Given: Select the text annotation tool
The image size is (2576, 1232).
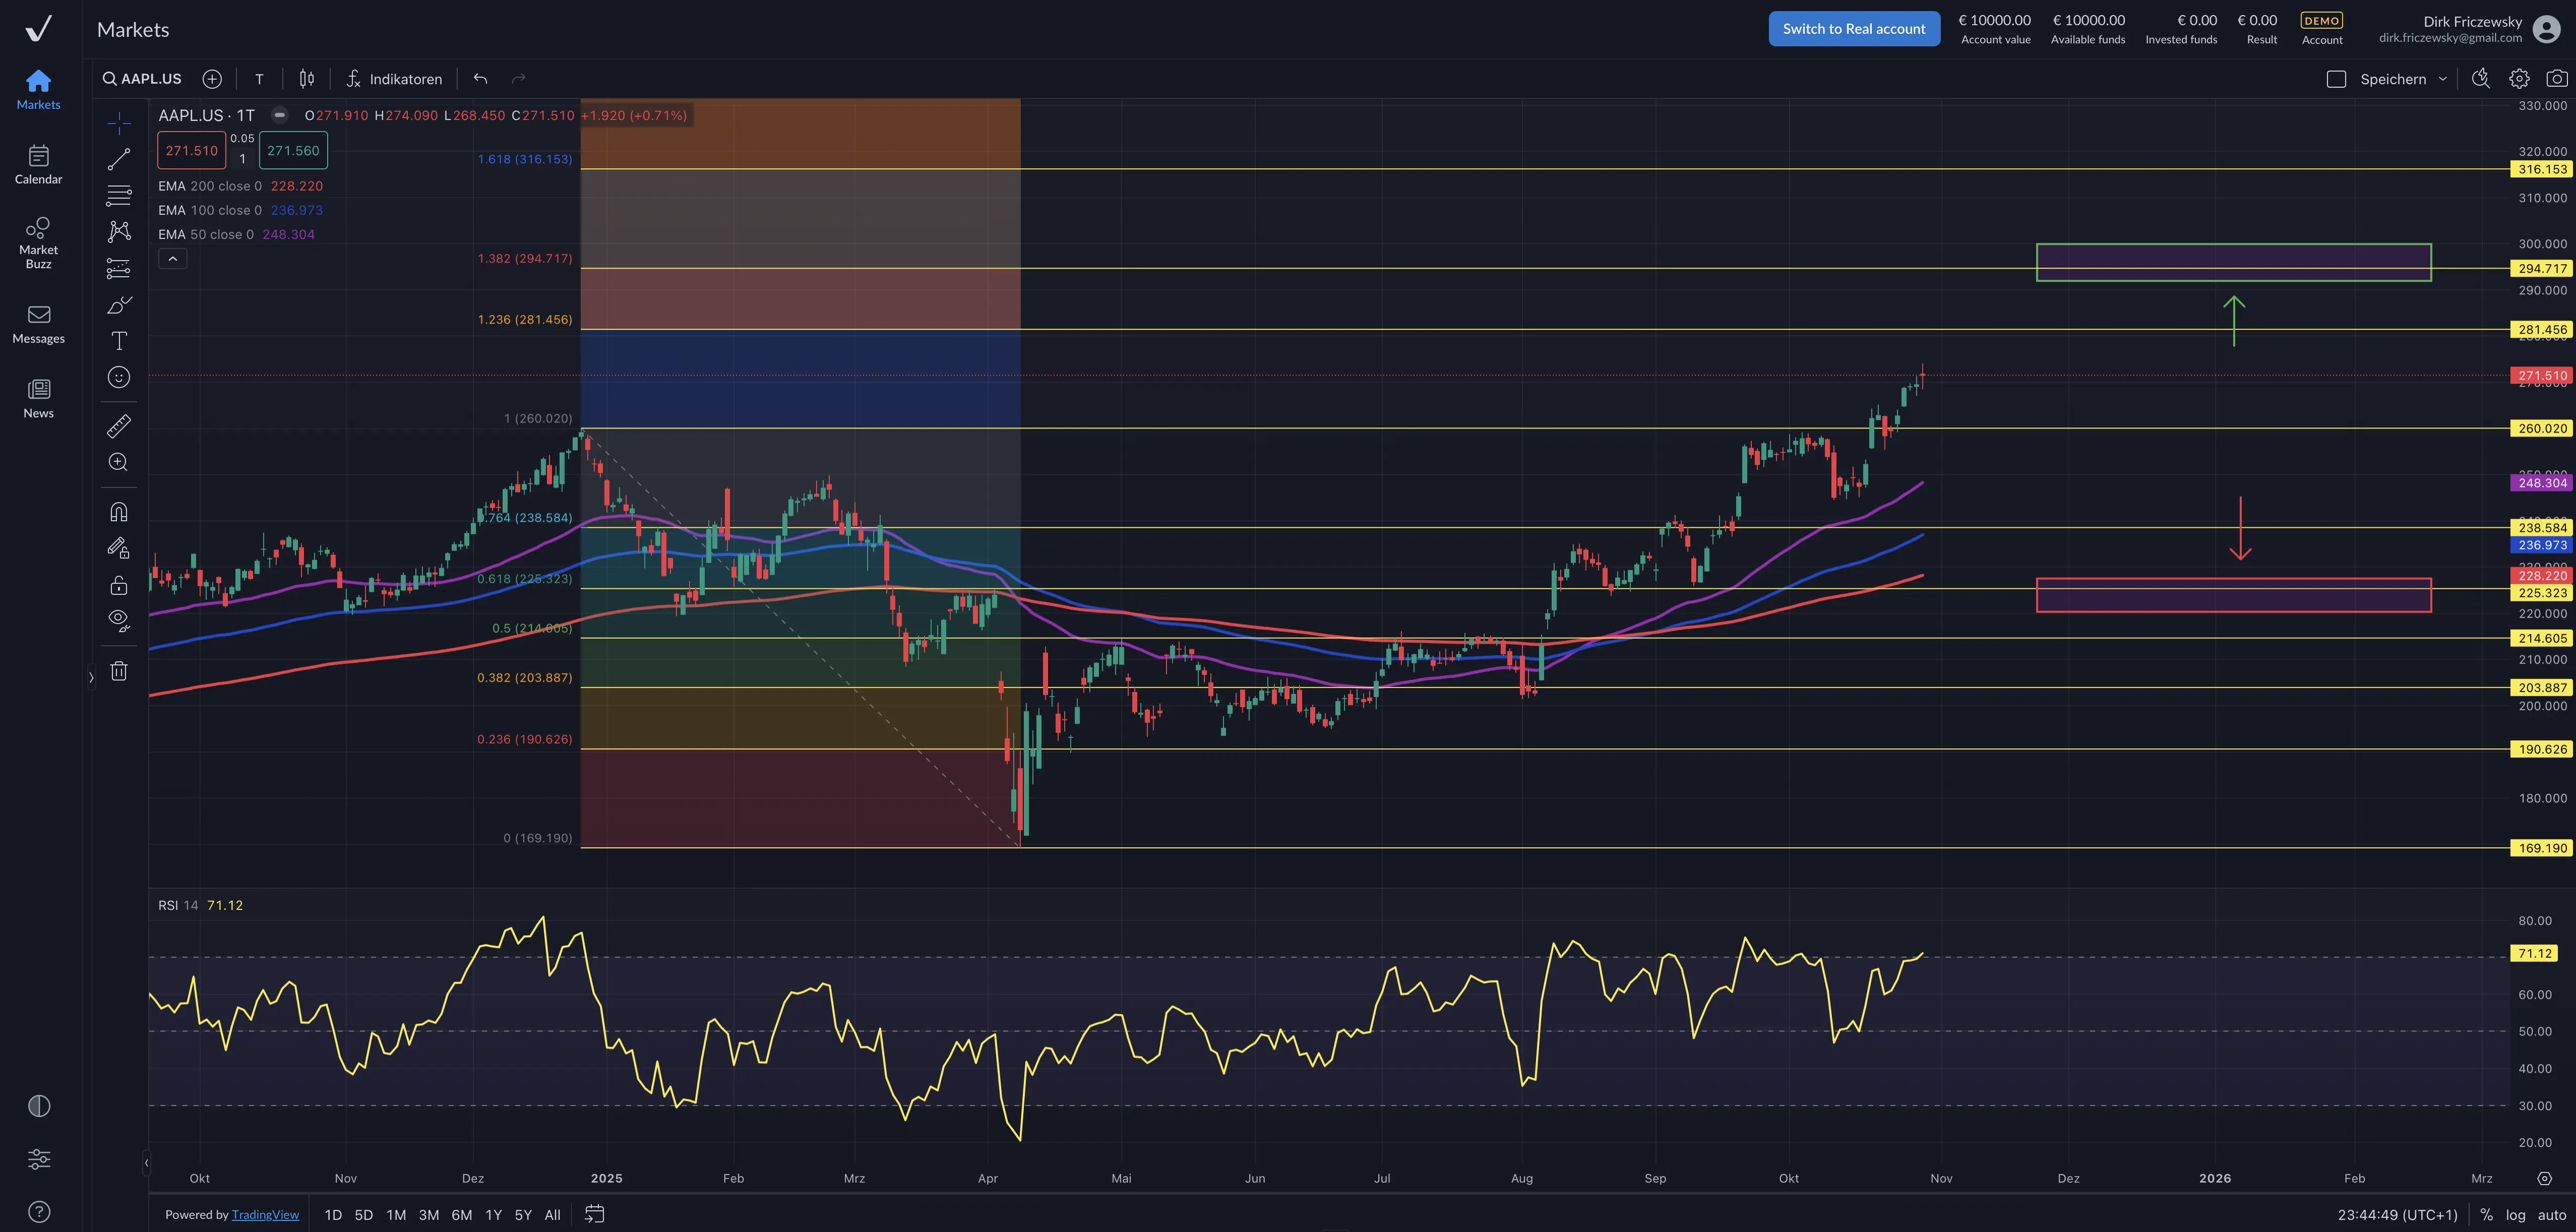Looking at the screenshot, I should tap(119, 341).
